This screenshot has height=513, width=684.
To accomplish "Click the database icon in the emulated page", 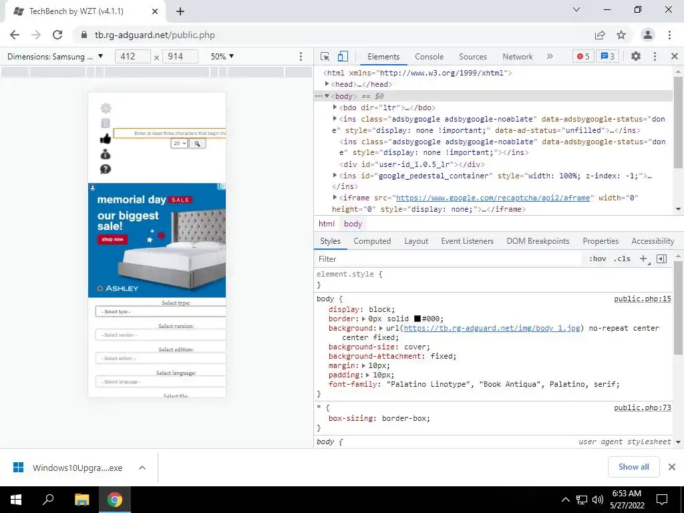I will point(106,124).
